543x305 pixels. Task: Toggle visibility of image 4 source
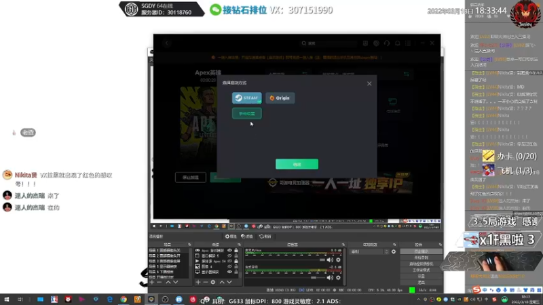coord(229,266)
